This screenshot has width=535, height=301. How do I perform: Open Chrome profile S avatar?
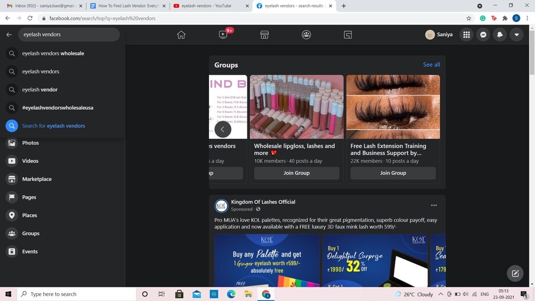516,18
